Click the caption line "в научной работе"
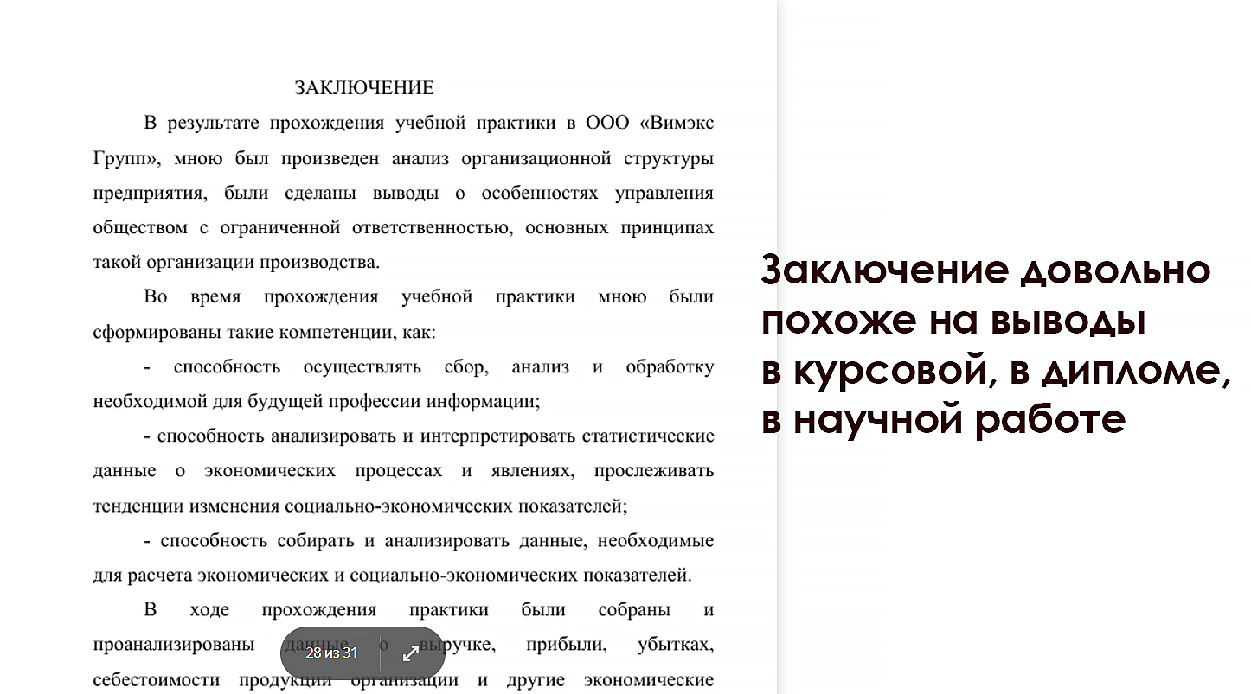The height and width of the screenshot is (694, 1251). click(944, 421)
